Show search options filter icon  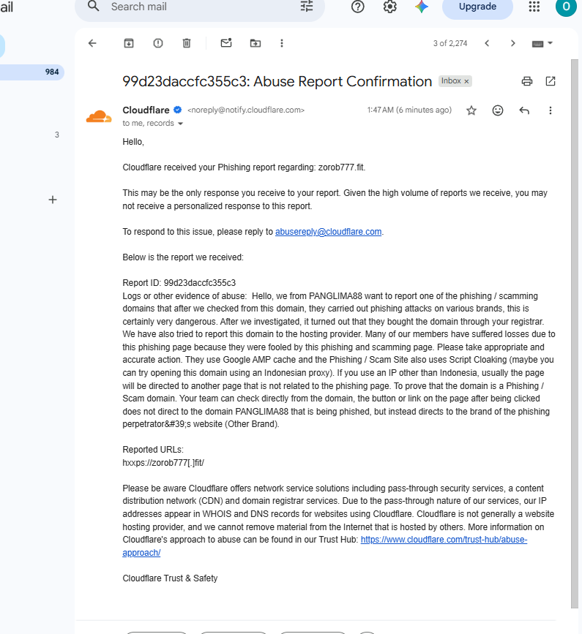307,6
